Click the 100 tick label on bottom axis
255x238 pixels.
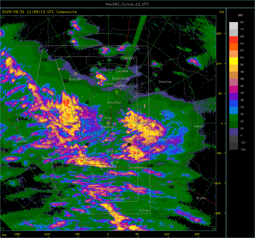pyautogui.click(x=167, y=234)
